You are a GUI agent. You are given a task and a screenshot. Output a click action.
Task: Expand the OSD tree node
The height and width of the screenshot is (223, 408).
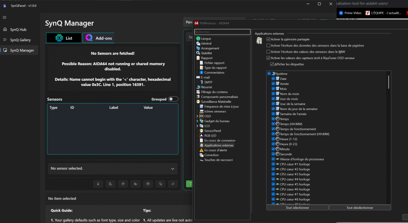(x=197, y=116)
